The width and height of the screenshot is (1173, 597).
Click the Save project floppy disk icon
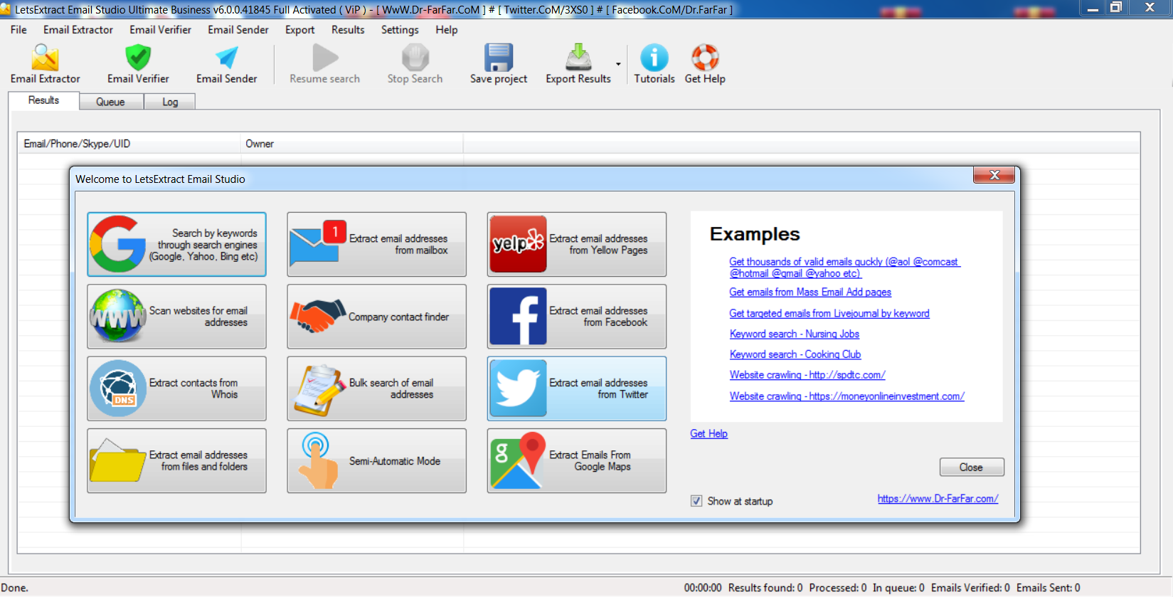[498, 58]
